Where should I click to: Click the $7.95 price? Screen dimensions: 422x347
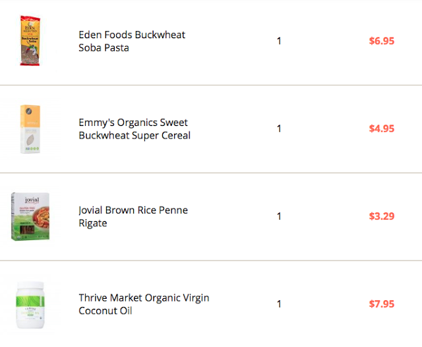coord(382,304)
